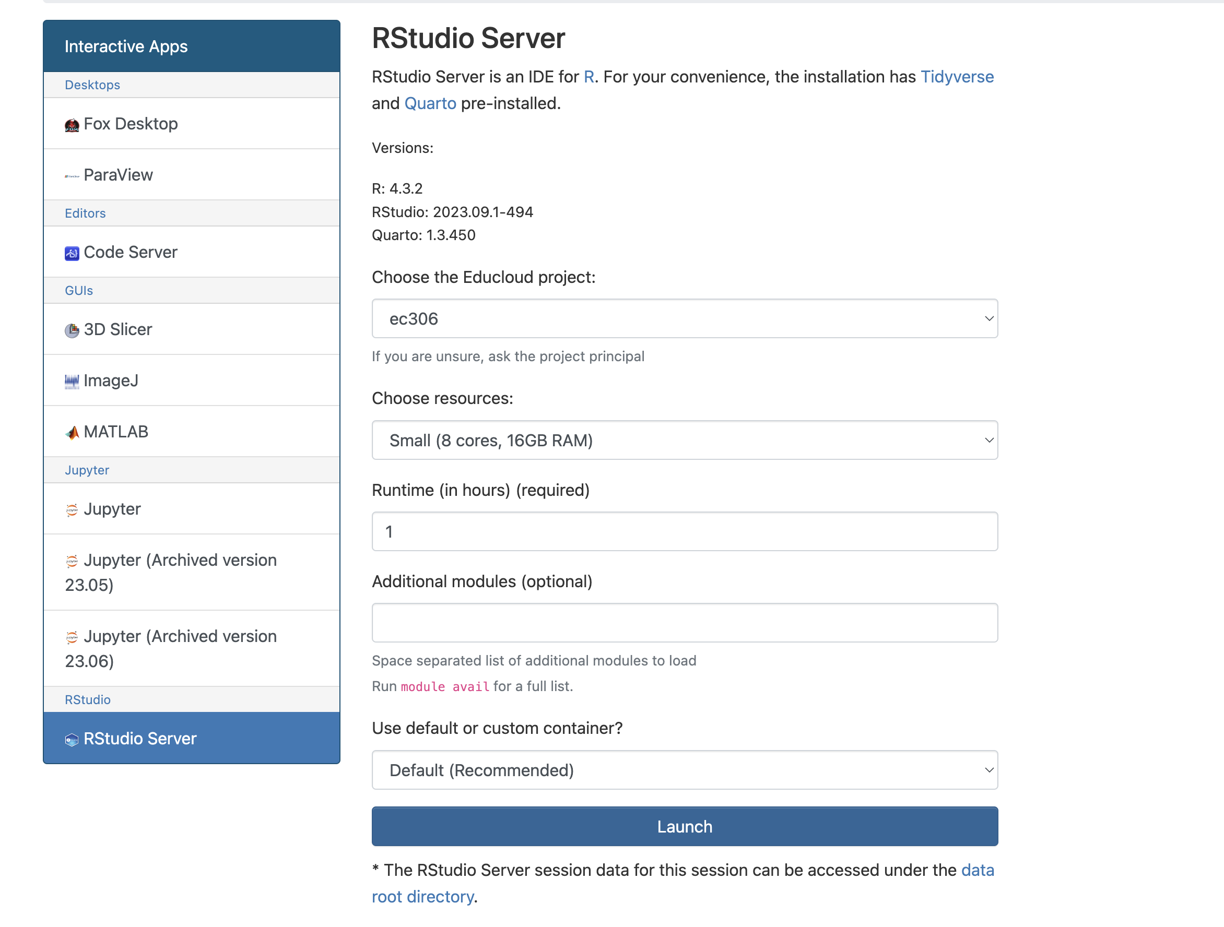
Task: Expand the Choose resources dropdown
Action: [685, 440]
